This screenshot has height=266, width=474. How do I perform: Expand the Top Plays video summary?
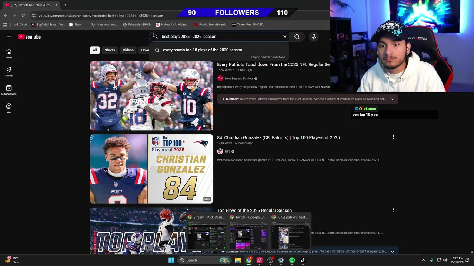(393, 252)
